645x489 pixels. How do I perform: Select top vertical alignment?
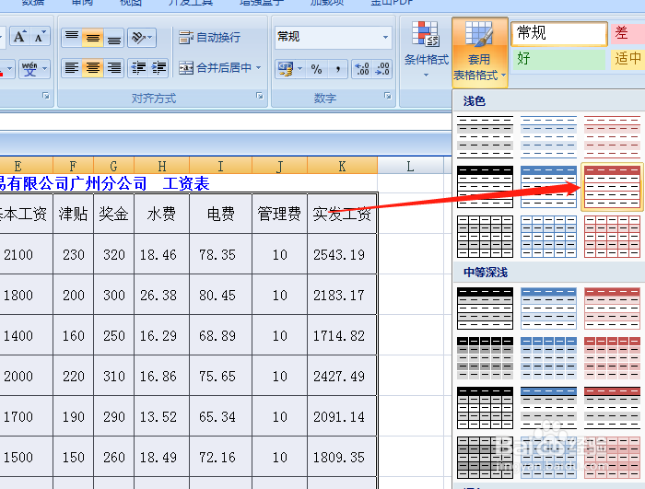[72, 38]
